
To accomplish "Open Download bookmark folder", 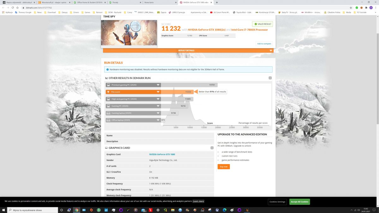I will pos(50,12).
